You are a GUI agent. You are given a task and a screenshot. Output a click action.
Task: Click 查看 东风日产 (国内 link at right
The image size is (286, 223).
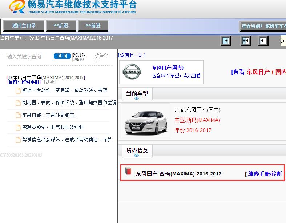coord(258,72)
